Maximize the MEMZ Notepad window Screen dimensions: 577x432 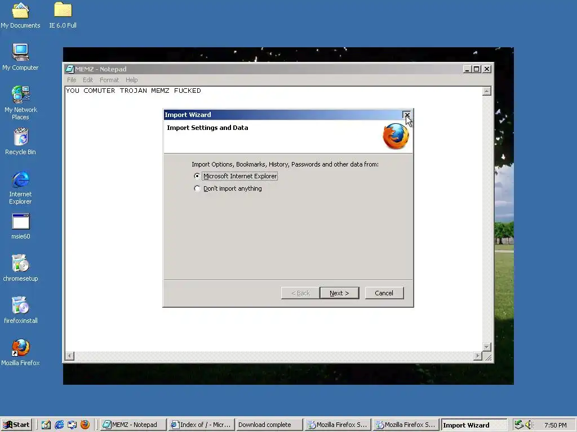pos(477,69)
